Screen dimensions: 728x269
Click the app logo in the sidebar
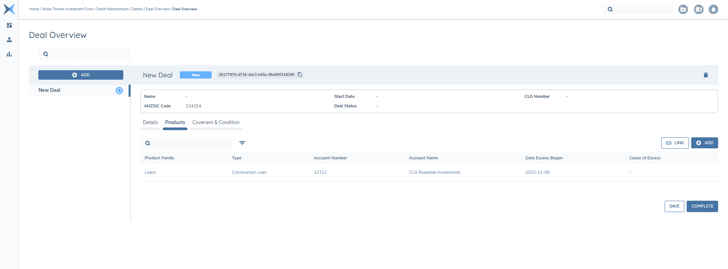(x=9, y=9)
